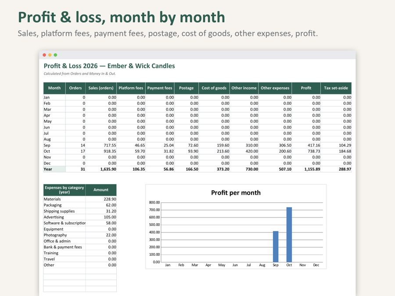
Task: Select the 'Shipping supplies' expense row
Action: coord(80,211)
